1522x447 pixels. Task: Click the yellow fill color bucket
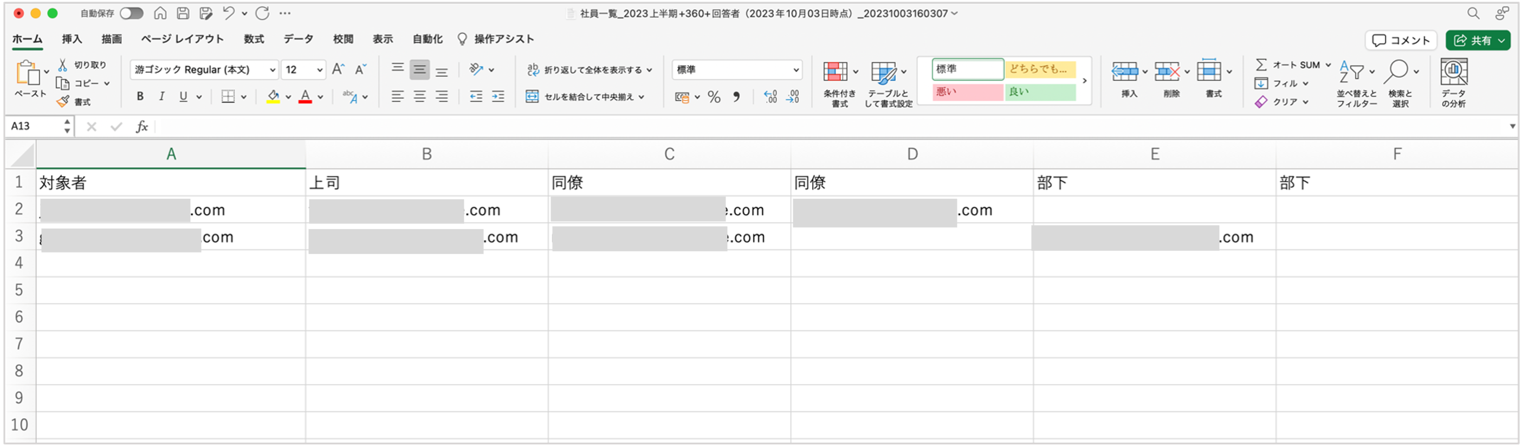tap(273, 96)
